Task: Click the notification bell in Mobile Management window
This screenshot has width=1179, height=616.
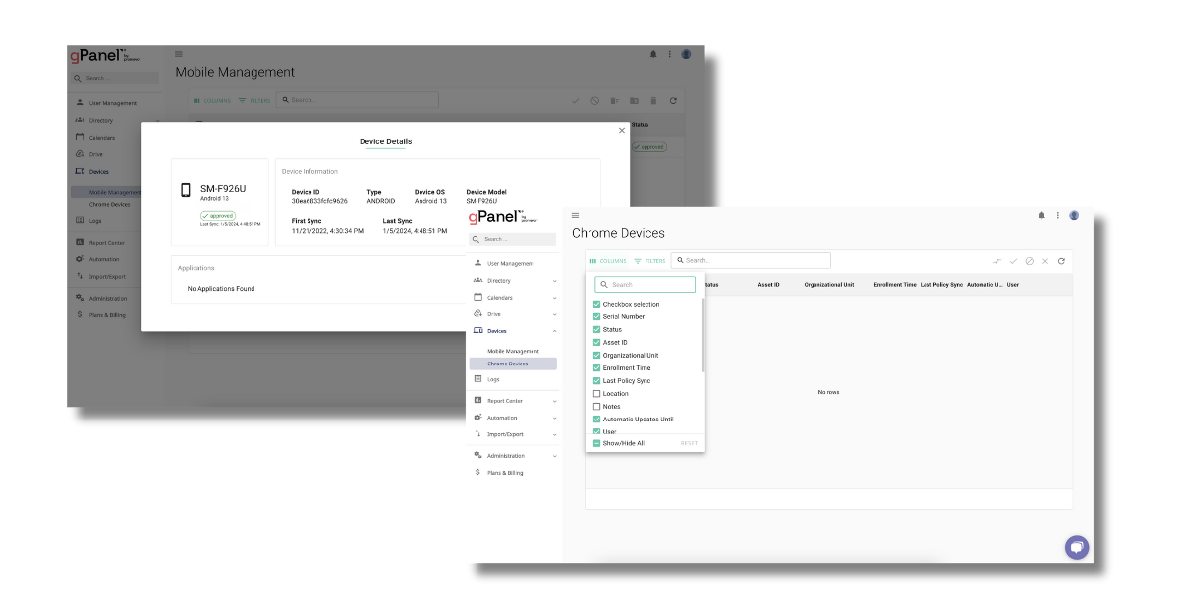Action: [653, 54]
